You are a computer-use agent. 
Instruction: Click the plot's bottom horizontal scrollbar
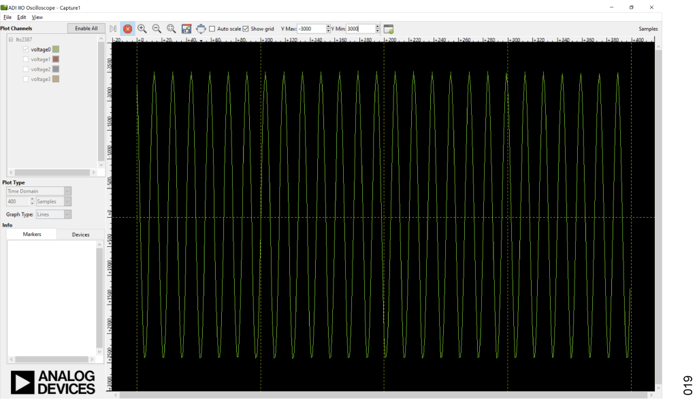(x=384, y=395)
